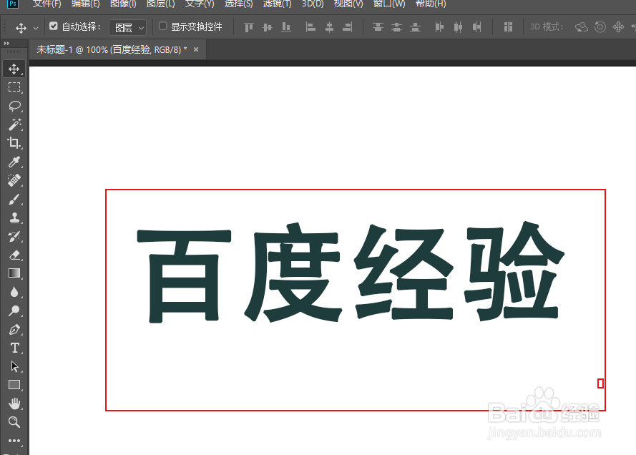Click the 3D pan mode icon

[618, 27]
